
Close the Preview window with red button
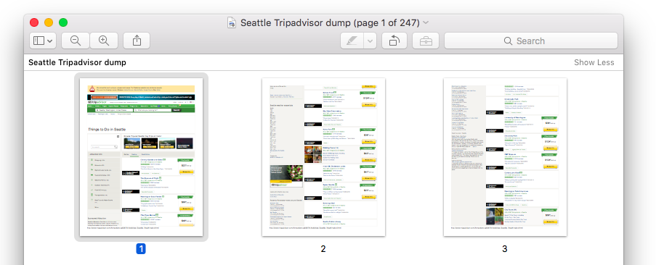tap(34, 22)
